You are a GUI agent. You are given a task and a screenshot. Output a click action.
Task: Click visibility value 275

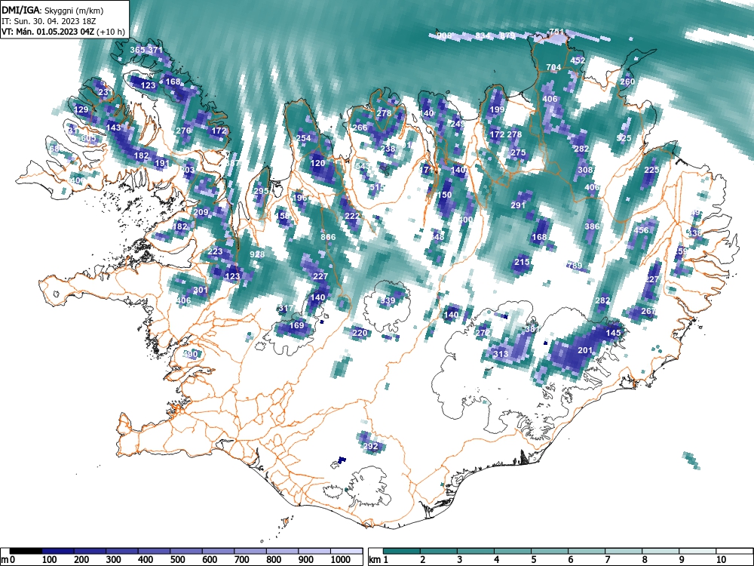[518, 152]
